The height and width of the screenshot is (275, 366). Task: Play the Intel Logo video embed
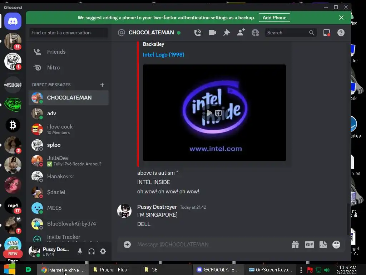point(209,113)
